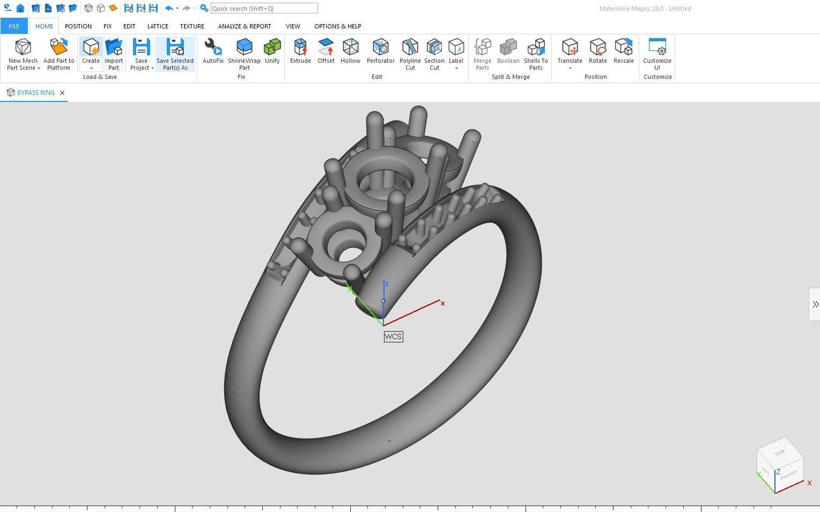Click the Merge Parts tool
The width and height of the screenshot is (820, 512).
pyautogui.click(x=482, y=54)
